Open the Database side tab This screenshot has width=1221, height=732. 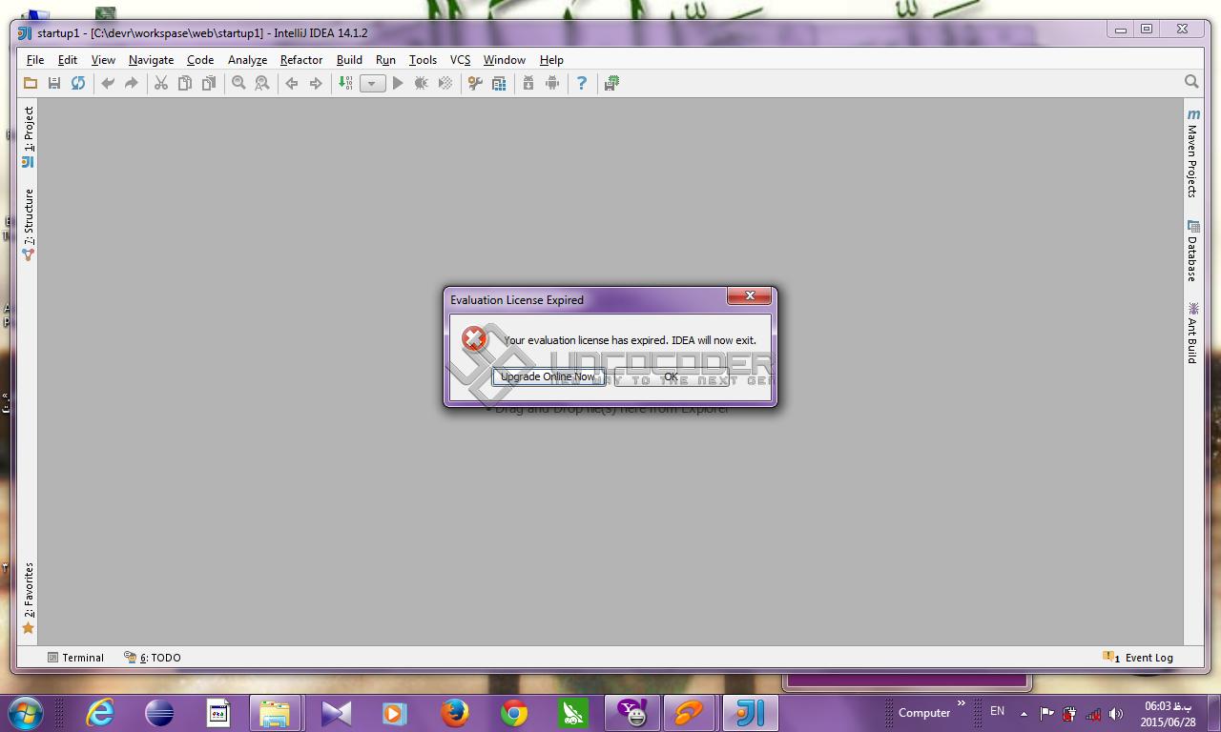(x=1192, y=251)
